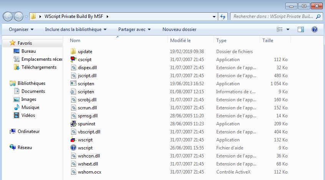Select the wscript application icon
Screen dimensions: 325x180
(x=73, y=140)
